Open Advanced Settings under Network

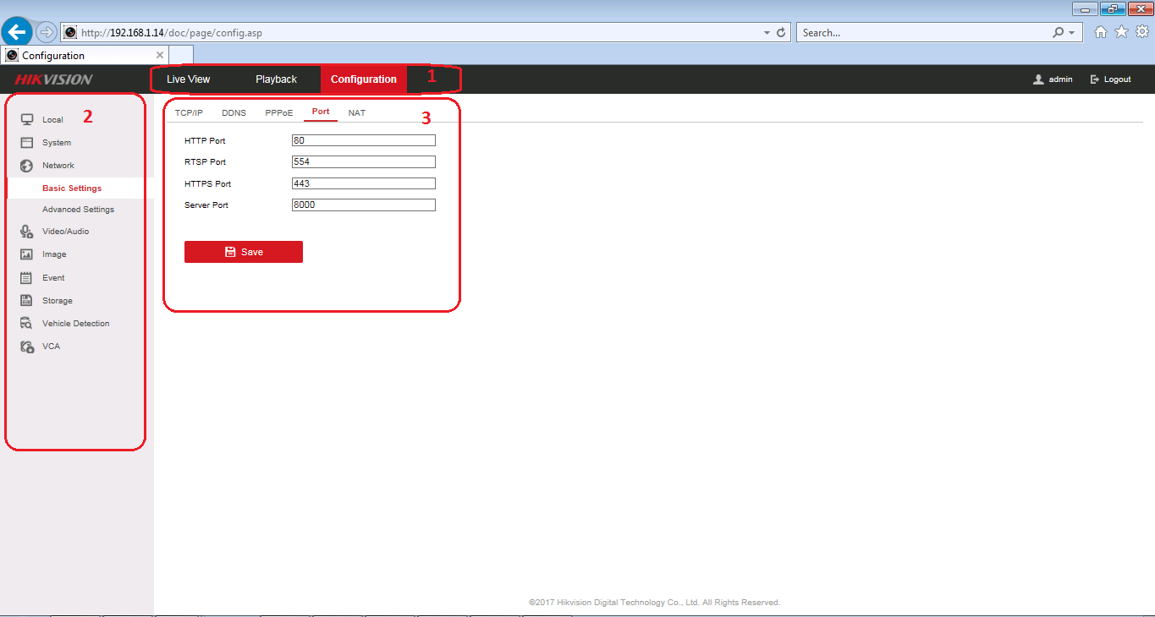pyautogui.click(x=78, y=210)
